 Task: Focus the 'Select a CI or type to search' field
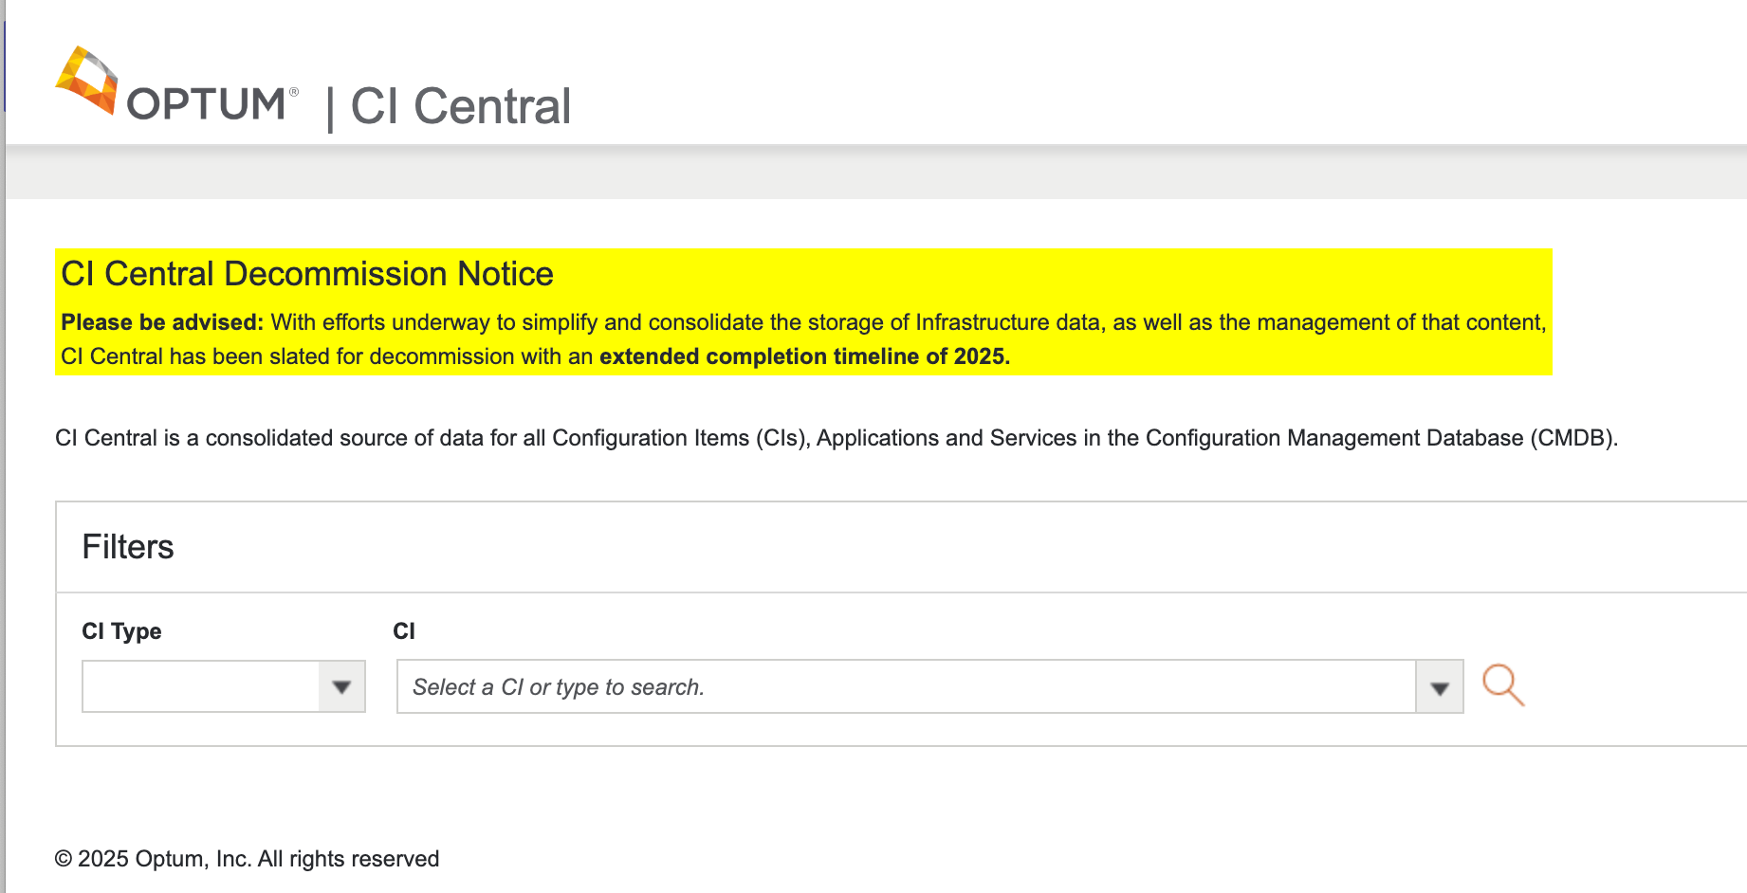[907, 686]
